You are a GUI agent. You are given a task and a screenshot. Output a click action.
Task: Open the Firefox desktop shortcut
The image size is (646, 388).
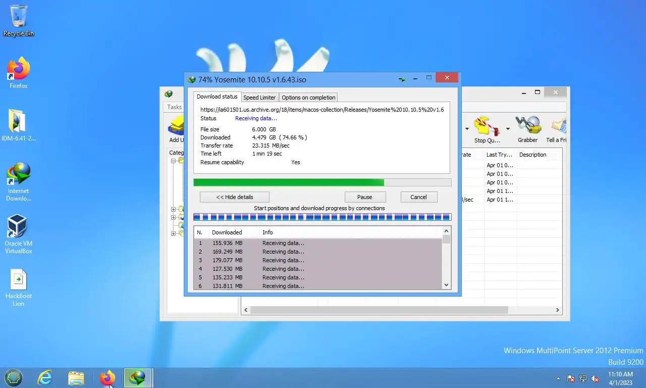point(18,73)
